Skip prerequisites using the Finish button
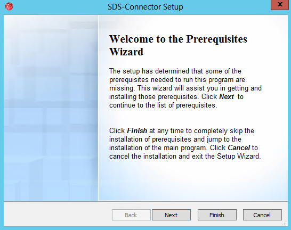Viewport: 291px width, 230px height. (x=217, y=215)
